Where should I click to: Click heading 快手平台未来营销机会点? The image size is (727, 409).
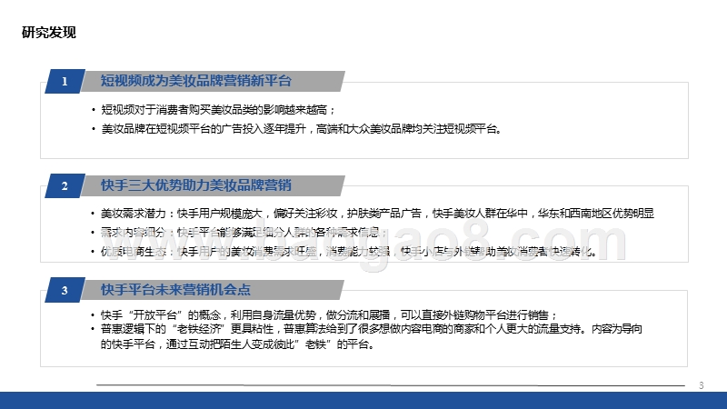pyautogui.click(x=175, y=289)
